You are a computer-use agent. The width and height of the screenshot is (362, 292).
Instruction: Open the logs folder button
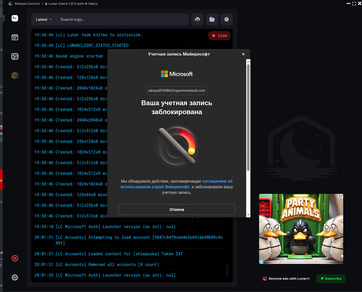coord(212,19)
